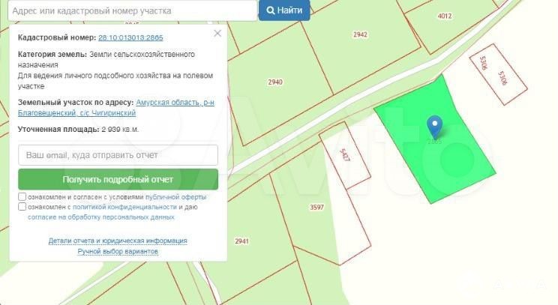Open cadastral number 28:10:013013:2865 link
558x305 pixels.
click(x=130, y=37)
